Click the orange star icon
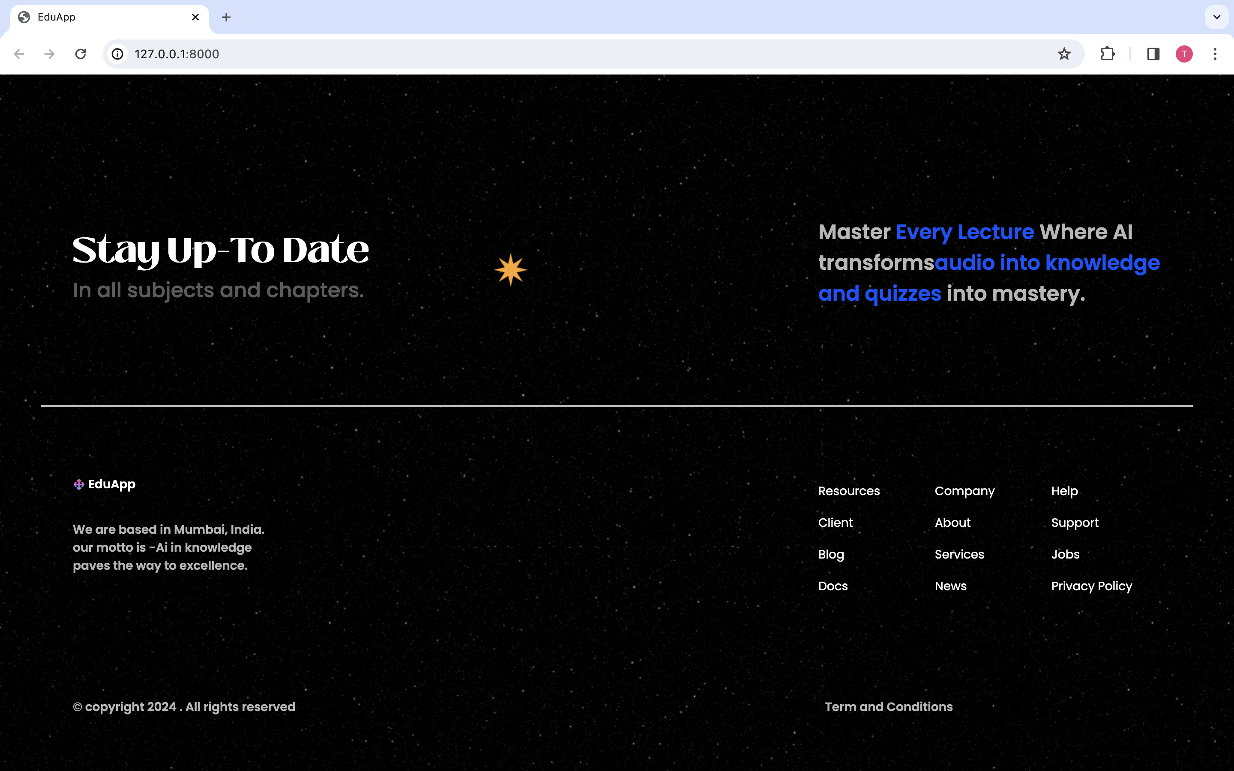Image resolution: width=1234 pixels, height=771 pixels. coord(510,270)
